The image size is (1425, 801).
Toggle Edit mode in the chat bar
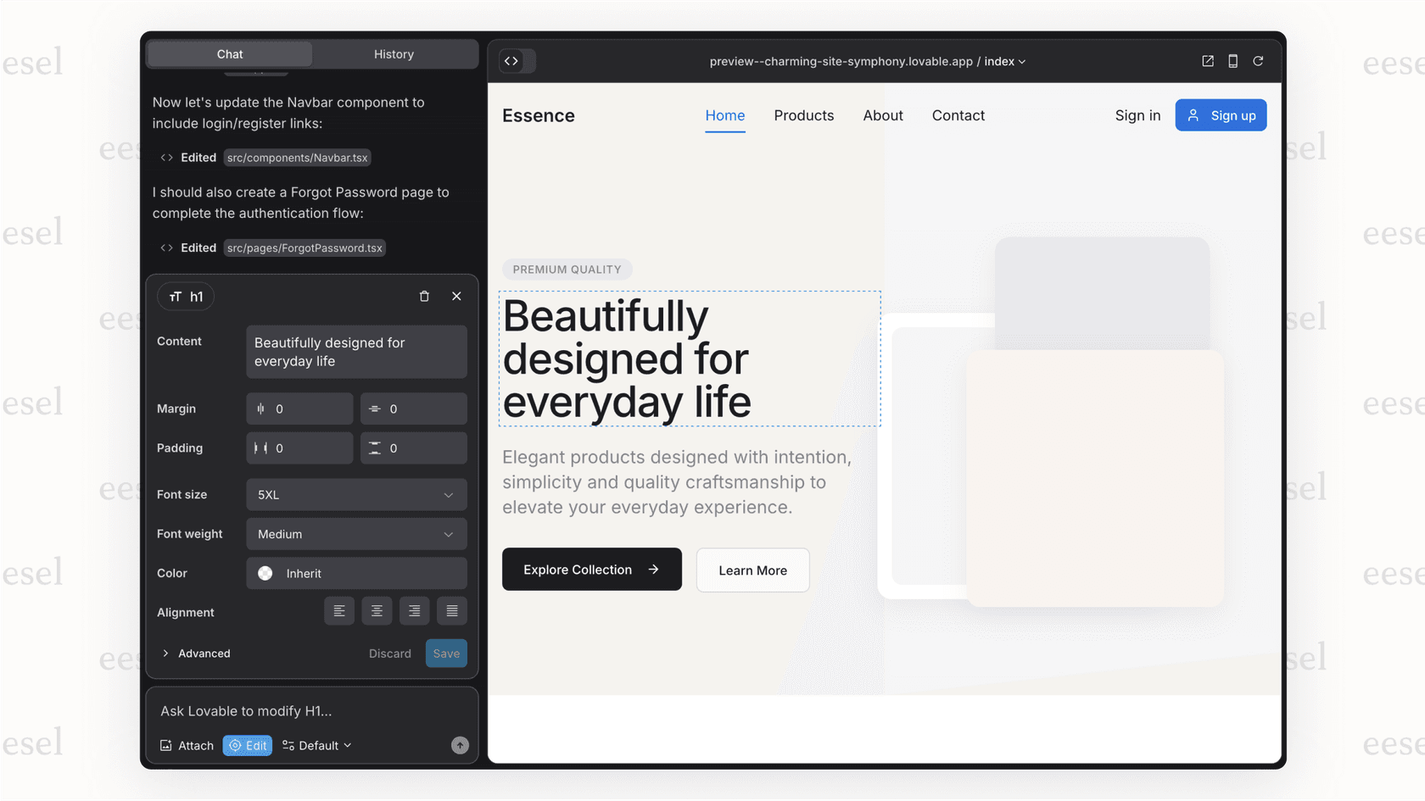coord(247,745)
